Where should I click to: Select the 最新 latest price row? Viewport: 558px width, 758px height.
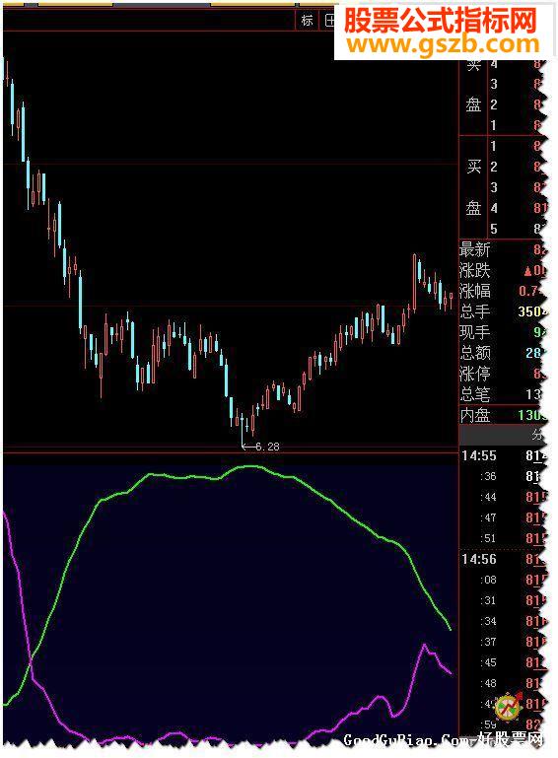pyautogui.click(x=503, y=249)
